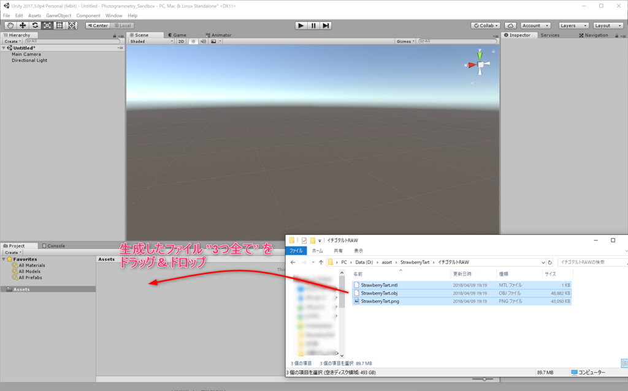Open the Assets menu
628x391 pixels.
pos(34,15)
